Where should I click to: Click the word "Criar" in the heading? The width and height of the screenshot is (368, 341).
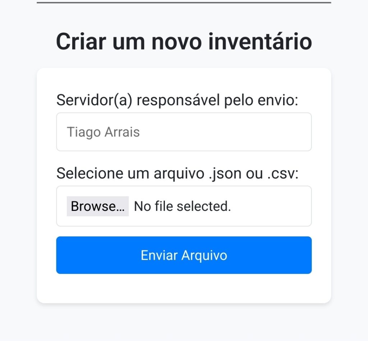click(81, 42)
